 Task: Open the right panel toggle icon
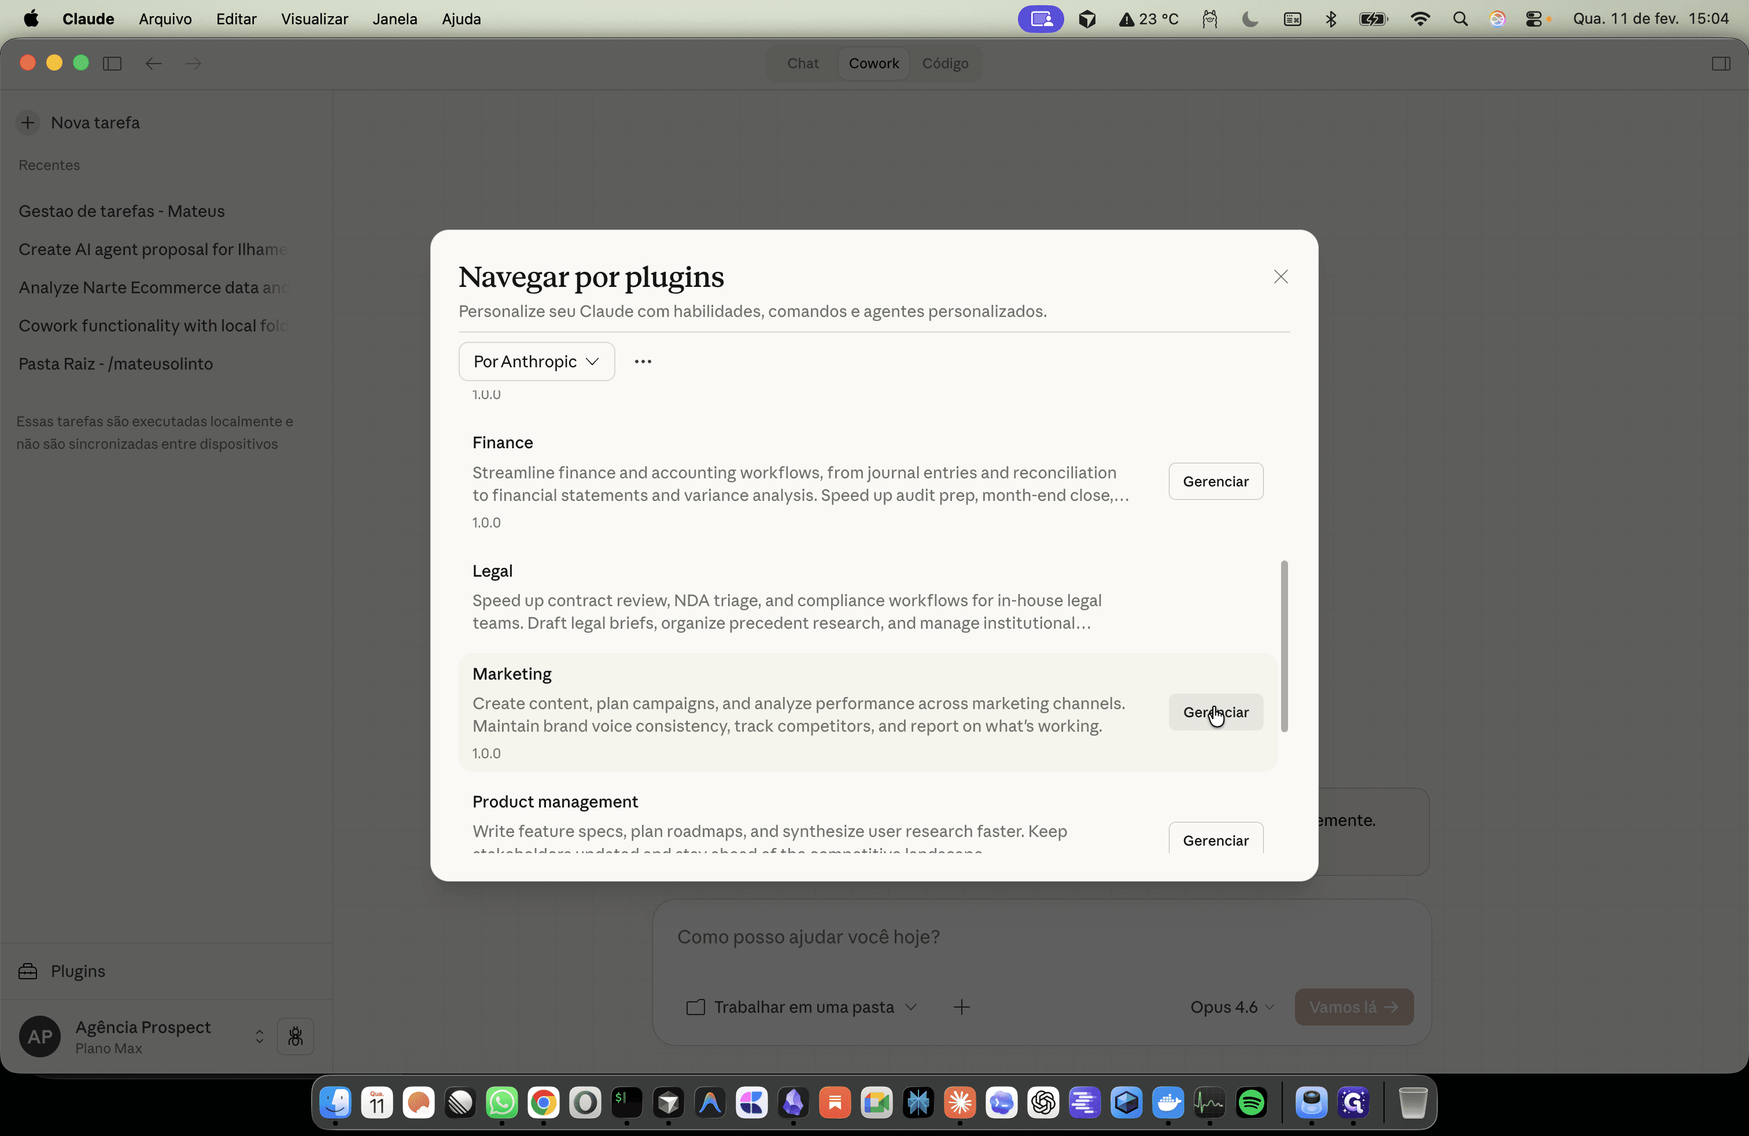pos(1720,63)
